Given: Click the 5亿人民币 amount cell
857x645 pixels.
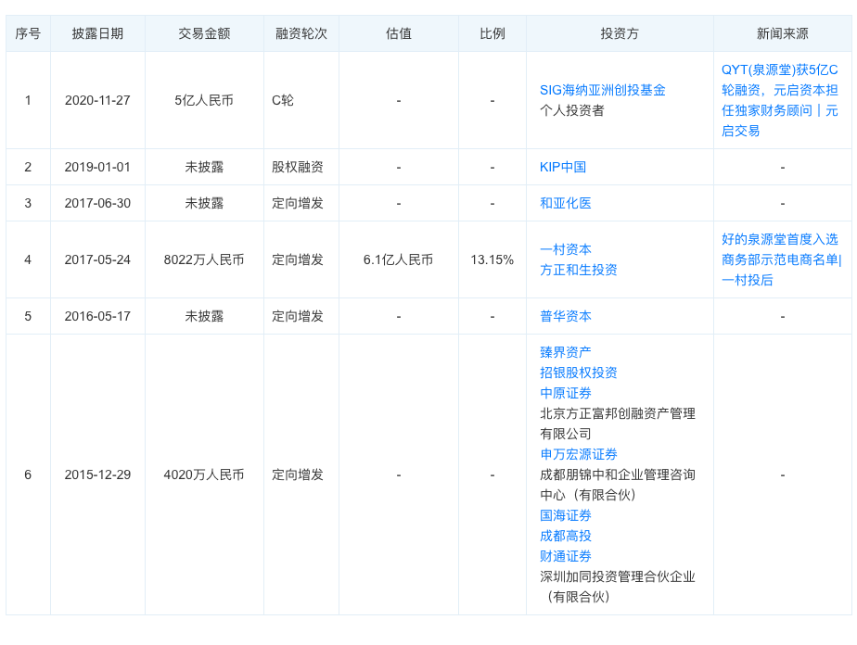Looking at the screenshot, I should tap(204, 100).
